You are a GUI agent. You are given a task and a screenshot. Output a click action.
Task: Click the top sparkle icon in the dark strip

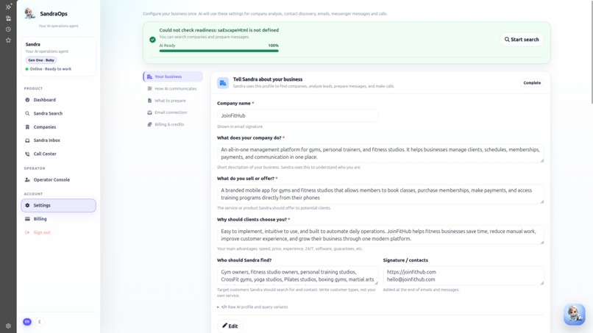point(8,7)
